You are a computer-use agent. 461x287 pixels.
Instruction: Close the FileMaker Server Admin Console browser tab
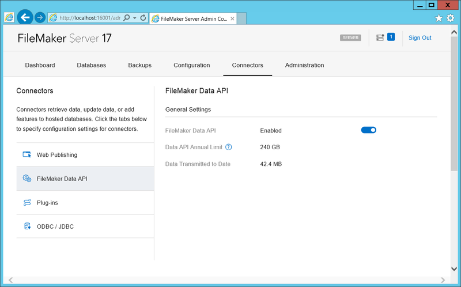(233, 18)
